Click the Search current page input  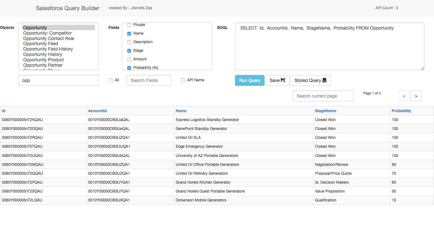click(323, 96)
